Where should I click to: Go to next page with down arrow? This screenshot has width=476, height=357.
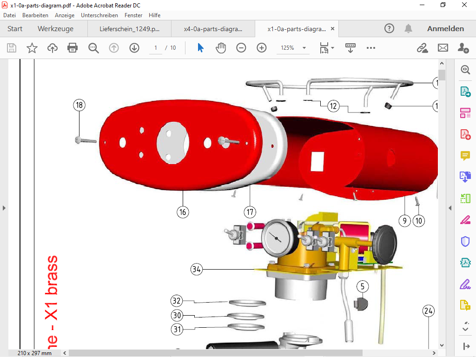pos(134,48)
